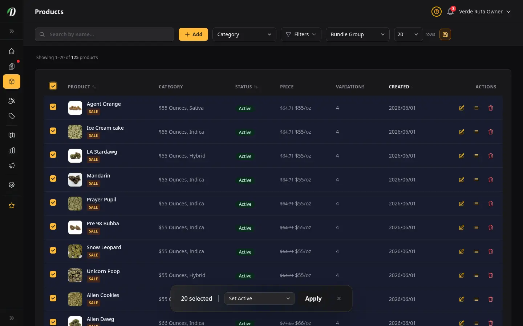This screenshot has width=523, height=326.
Task: Click the '$55 Ounces, Sativa' category cell
Action: pos(181,108)
